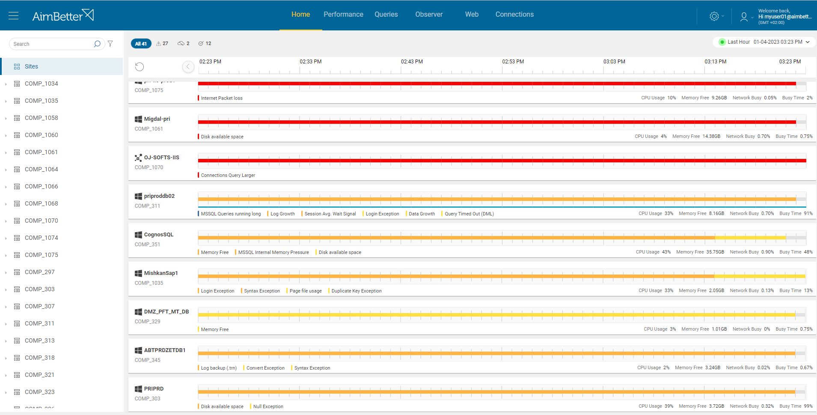Click the AimBetter logo

pos(63,15)
